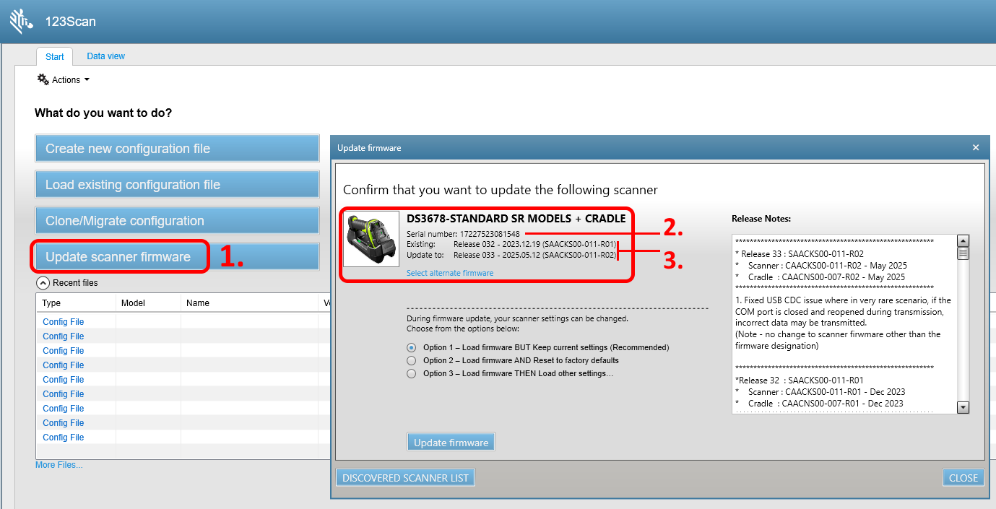Click release notes scrollbar up arrow

click(x=963, y=240)
